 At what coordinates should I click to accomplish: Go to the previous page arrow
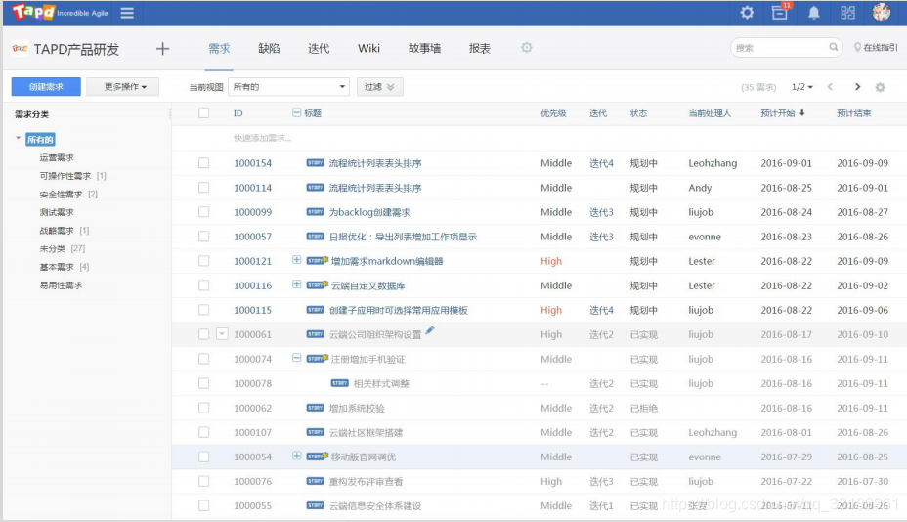[830, 87]
